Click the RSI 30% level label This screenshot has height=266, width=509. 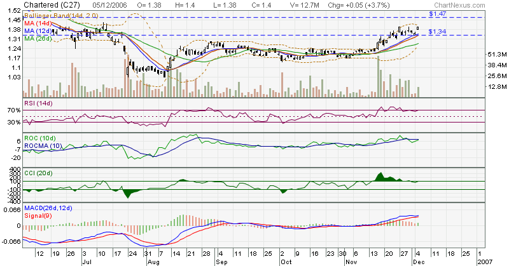coord(14,123)
